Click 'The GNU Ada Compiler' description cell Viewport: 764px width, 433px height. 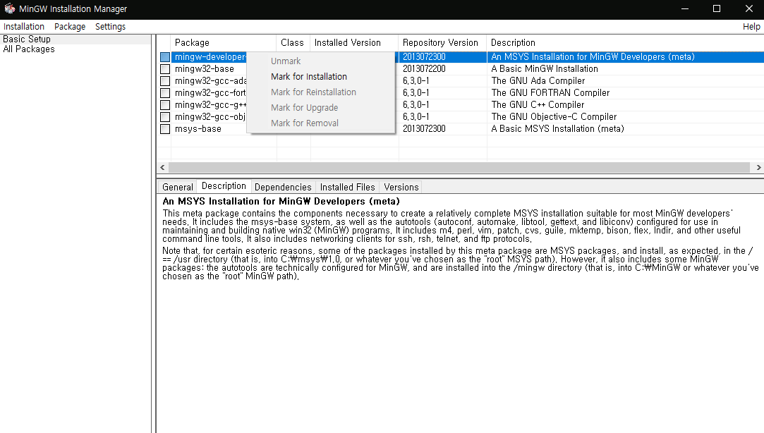[x=538, y=81]
